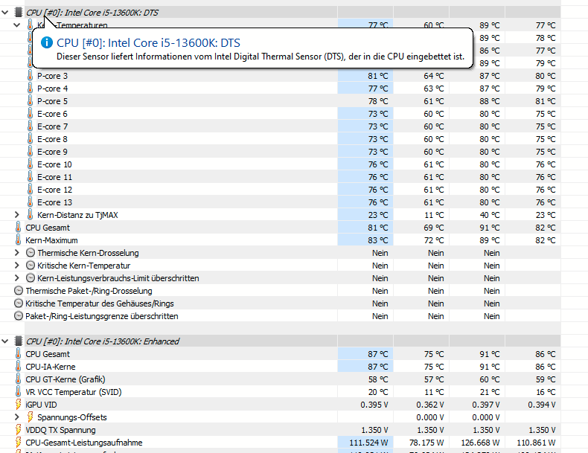Select CPU-Gesamt-Leistungsaufnahme label
Screen dimensions: 588x453
[84, 443]
